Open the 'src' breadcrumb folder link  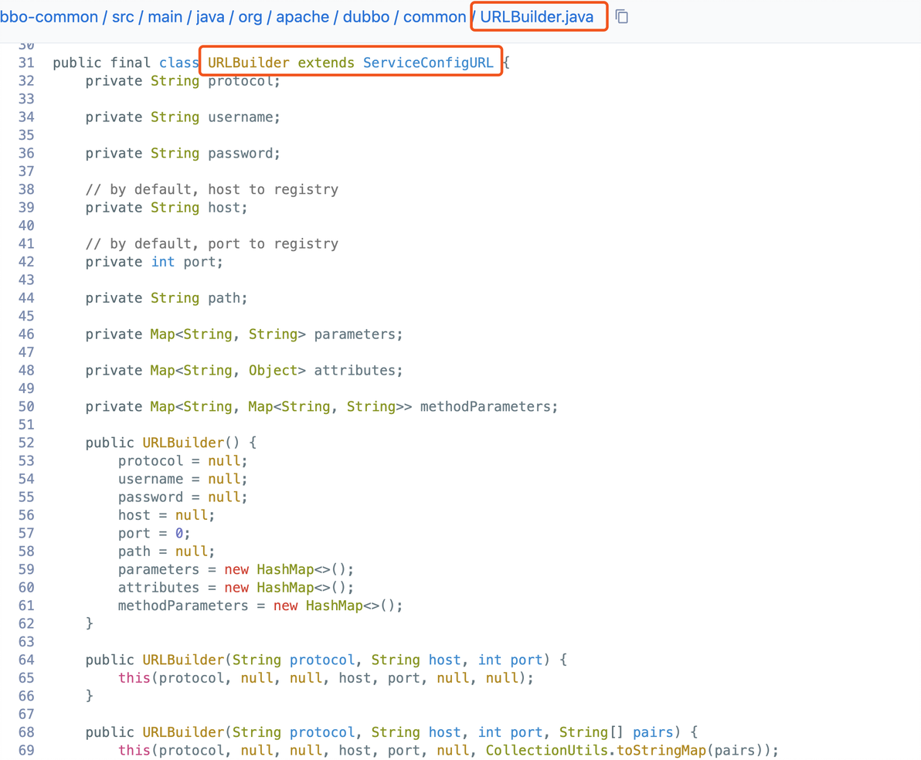(x=123, y=17)
